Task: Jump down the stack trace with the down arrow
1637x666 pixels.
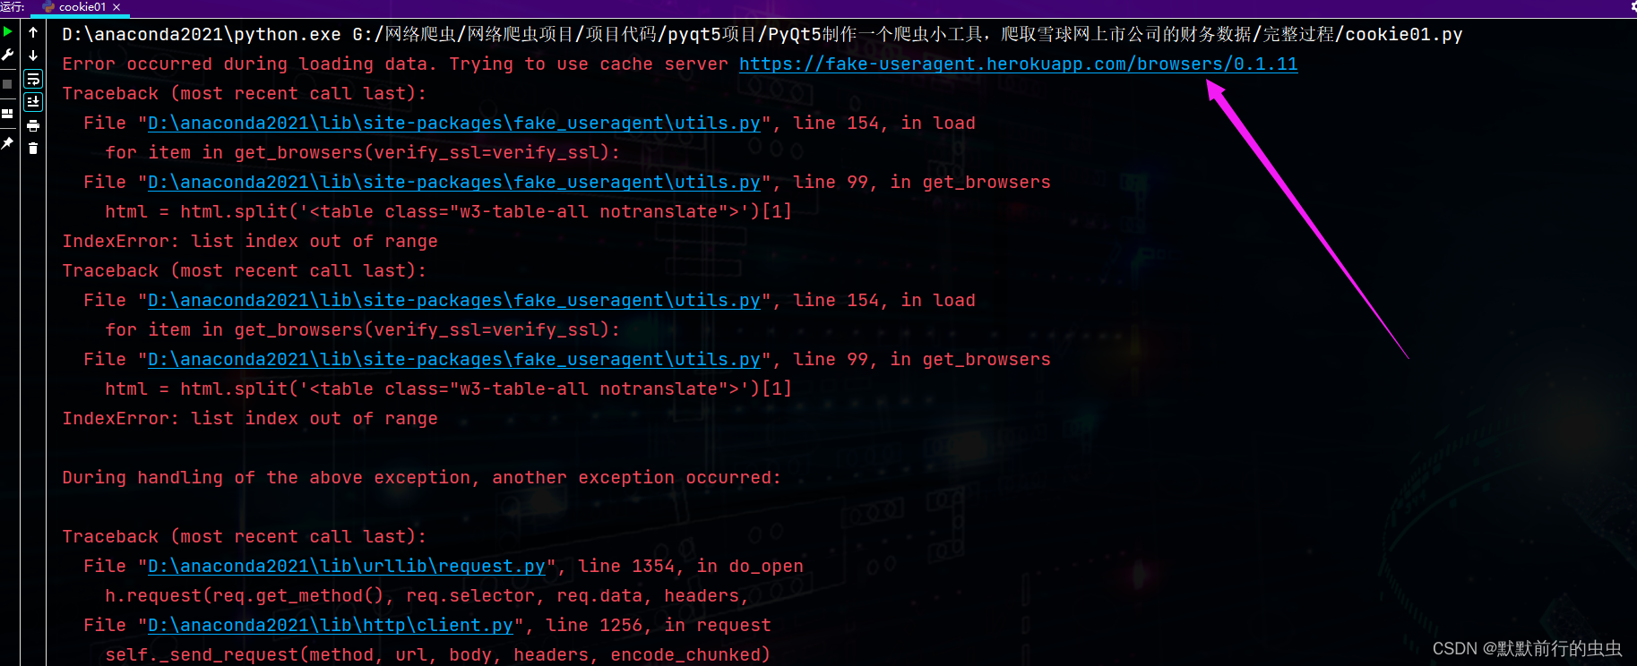Action: click(33, 55)
